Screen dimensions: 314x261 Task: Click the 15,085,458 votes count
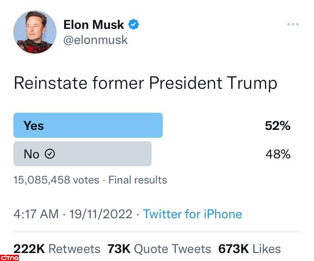tap(56, 180)
